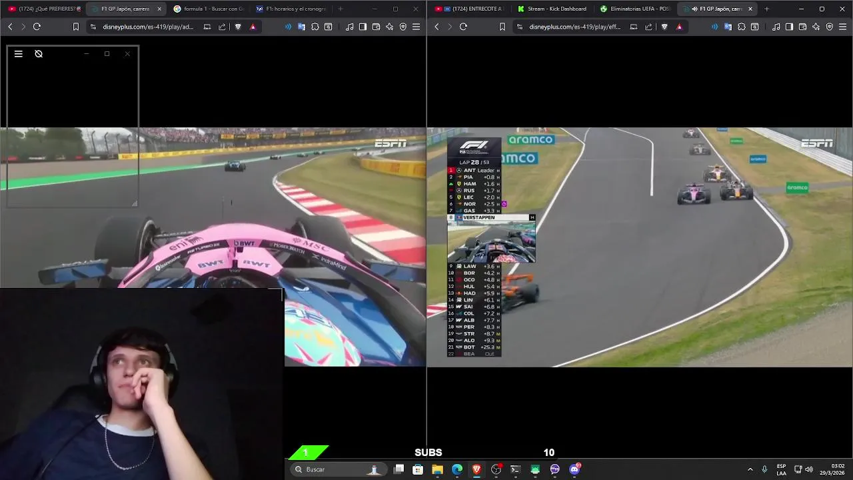853x480 pixels.
Task: Click VERSTAPPEN onboard thumbnail in timing tower
Action: (x=491, y=242)
